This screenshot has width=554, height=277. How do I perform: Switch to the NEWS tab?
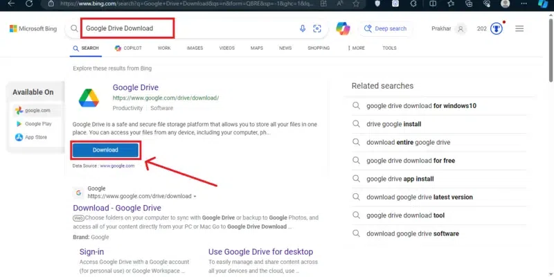(x=285, y=48)
